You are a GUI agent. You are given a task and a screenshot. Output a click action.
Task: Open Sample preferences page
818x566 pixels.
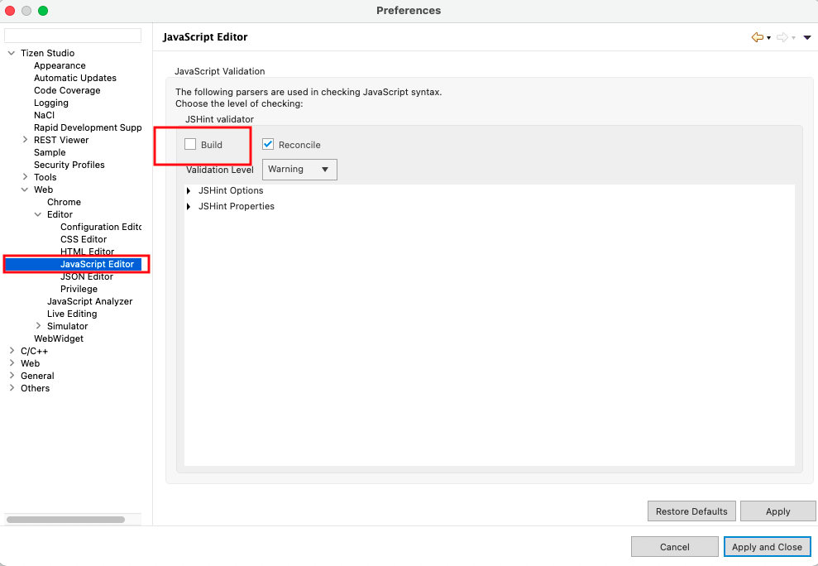click(50, 152)
